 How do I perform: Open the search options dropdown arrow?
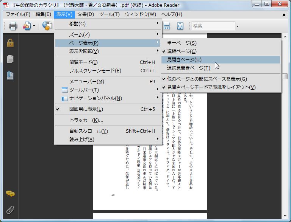[x=237, y=26]
